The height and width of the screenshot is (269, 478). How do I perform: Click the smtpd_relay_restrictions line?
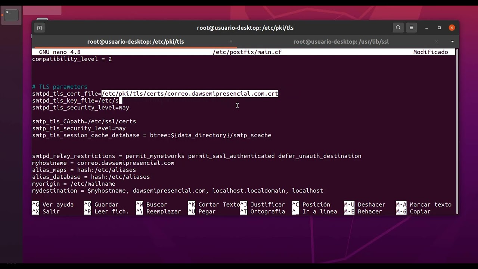pyautogui.click(x=197, y=156)
